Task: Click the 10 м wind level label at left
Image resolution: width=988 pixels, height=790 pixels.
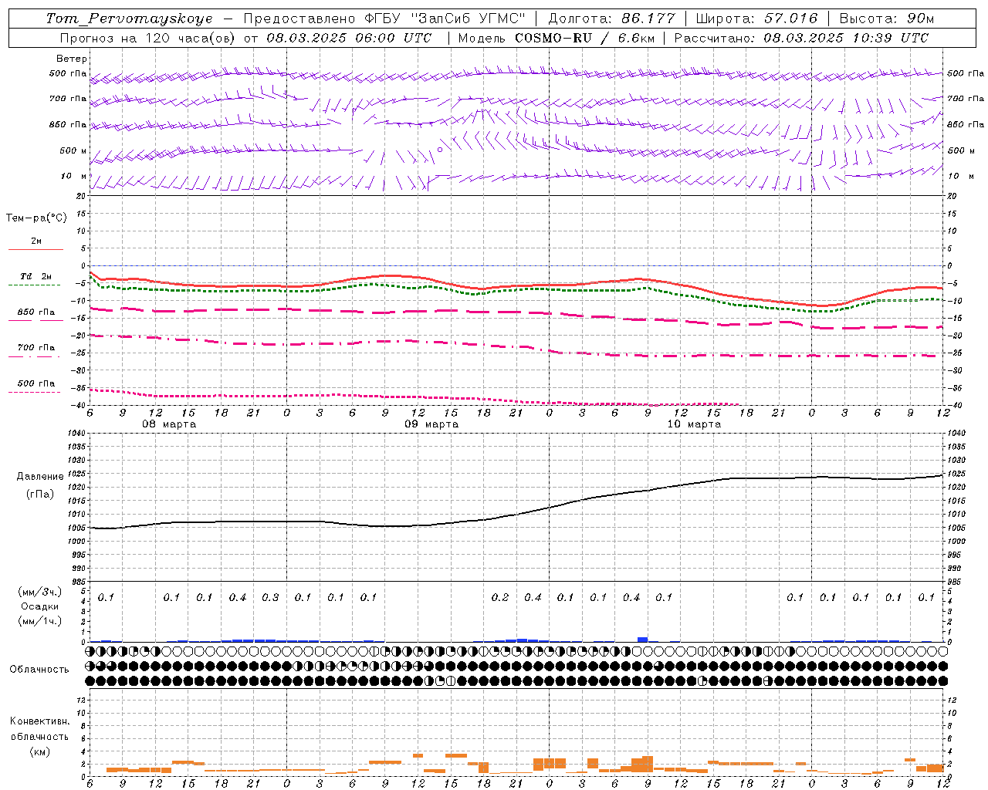Action: click(x=75, y=176)
